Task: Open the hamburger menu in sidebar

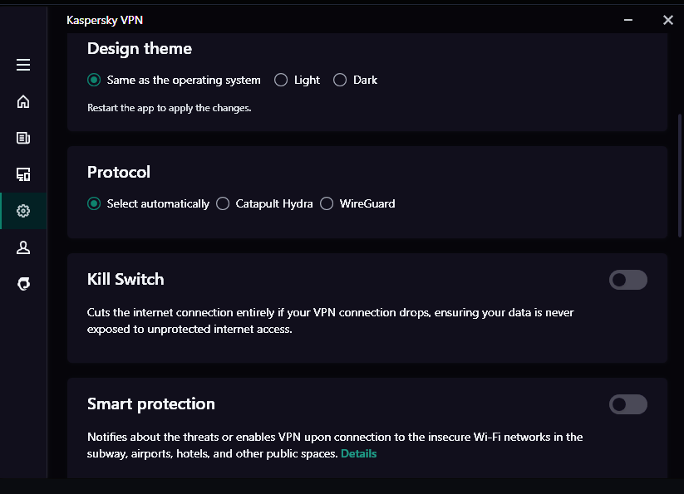Action: 23,65
